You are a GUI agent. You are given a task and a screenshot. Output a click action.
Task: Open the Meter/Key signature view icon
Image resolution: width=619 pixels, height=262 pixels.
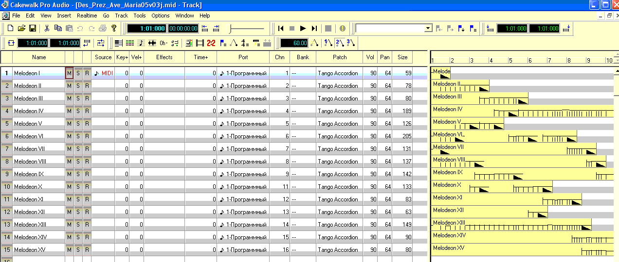[x=245, y=43]
